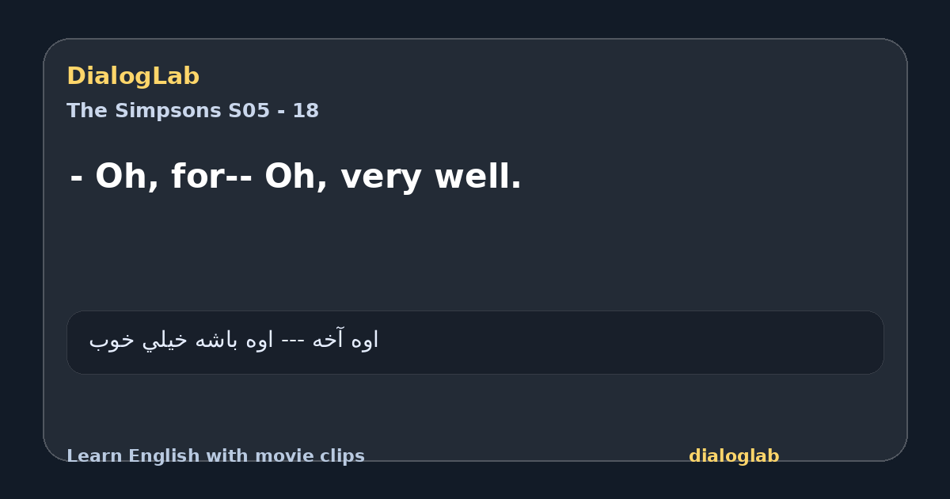Select The Simpsons S05 - 18 episode label
950x499 pixels.
(192, 111)
